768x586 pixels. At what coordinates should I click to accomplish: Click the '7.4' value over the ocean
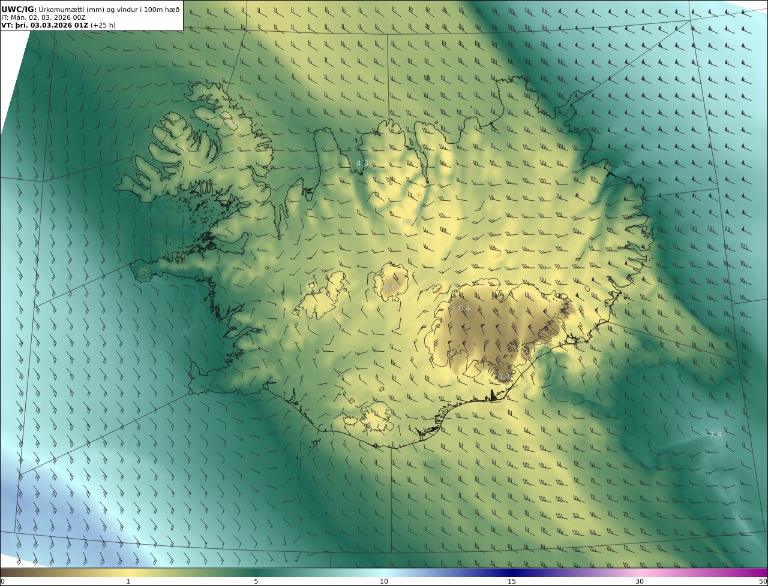pyautogui.click(x=715, y=434)
